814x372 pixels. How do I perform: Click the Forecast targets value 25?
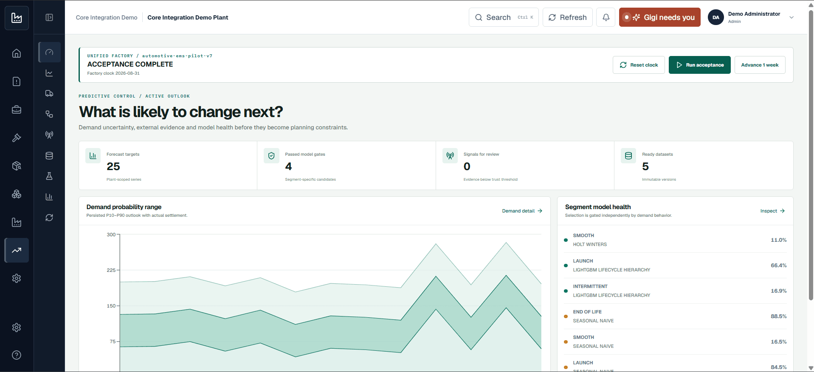coord(113,166)
